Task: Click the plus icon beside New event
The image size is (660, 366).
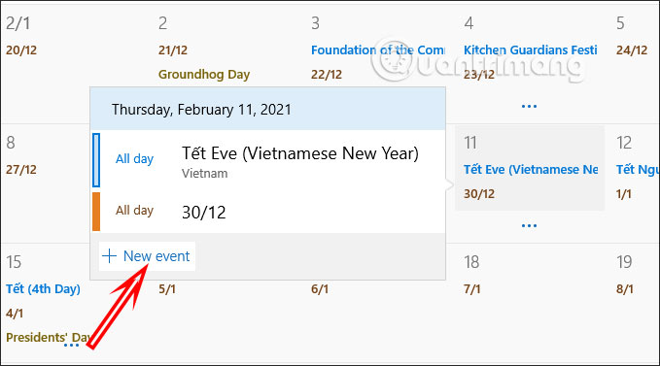Action: click(x=110, y=256)
